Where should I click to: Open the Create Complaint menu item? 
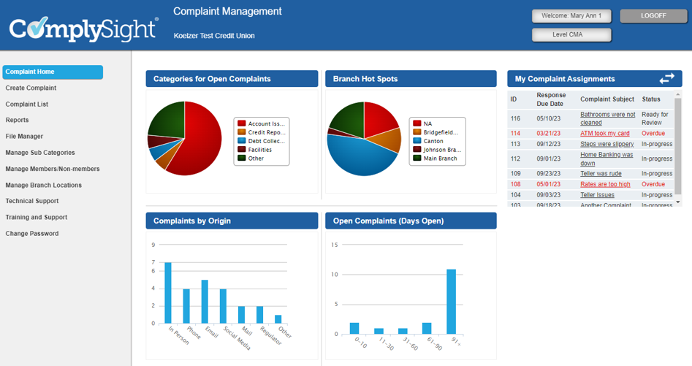coord(31,88)
